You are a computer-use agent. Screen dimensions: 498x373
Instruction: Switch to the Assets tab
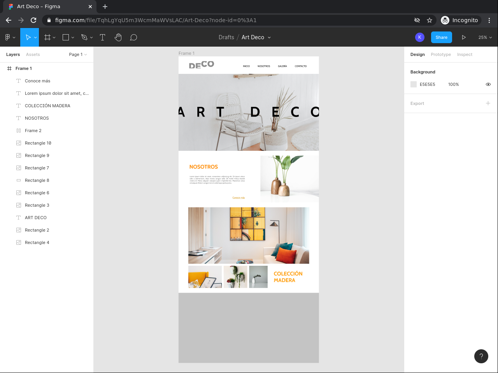[x=33, y=54]
